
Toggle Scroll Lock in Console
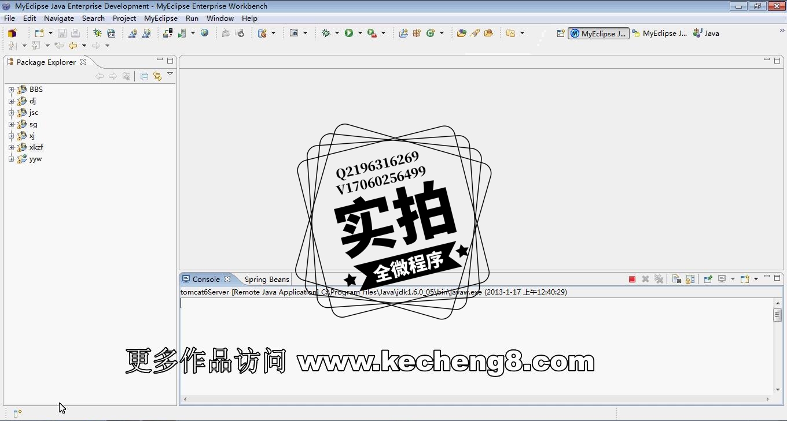(690, 279)
